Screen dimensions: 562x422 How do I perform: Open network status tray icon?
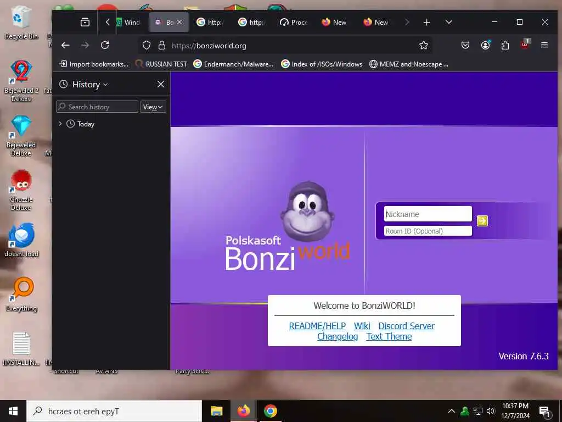(477, 411)
